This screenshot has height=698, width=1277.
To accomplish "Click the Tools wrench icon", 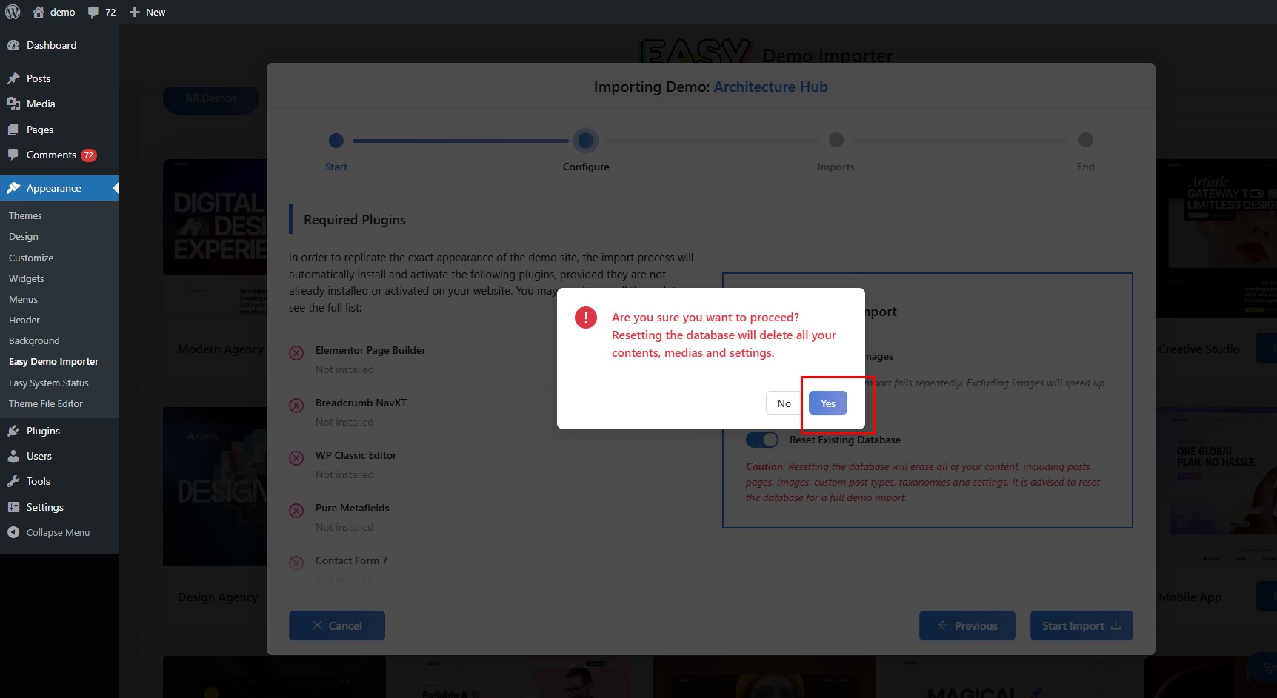I will click(13, 481).
